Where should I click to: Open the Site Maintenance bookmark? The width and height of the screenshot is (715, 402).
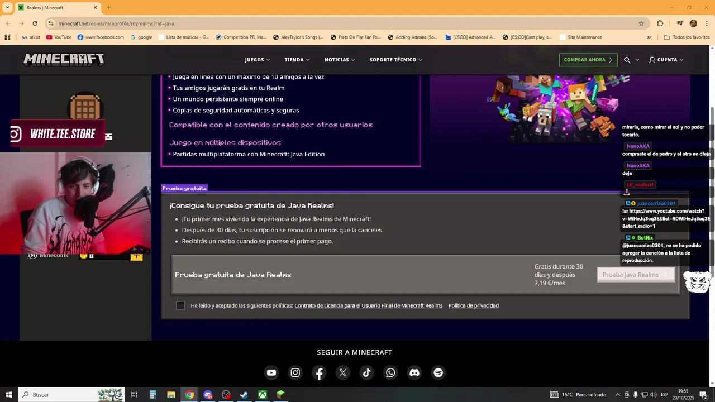point(580,37)
